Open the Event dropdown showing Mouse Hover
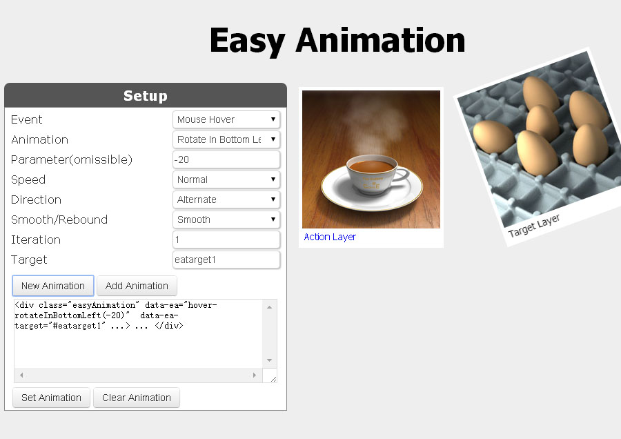 pos(226,119)
